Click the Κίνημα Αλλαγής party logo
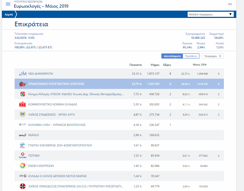The height and width of the screenshot is (191, 244). [x=22, y=94]
